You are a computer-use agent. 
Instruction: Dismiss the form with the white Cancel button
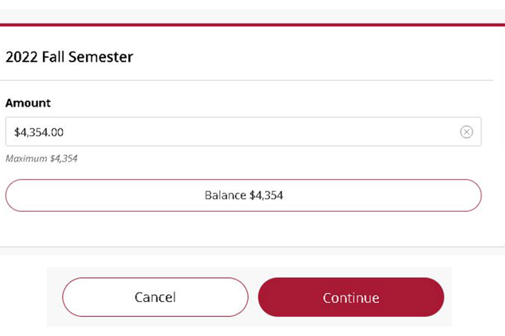[x=155, y=297]
